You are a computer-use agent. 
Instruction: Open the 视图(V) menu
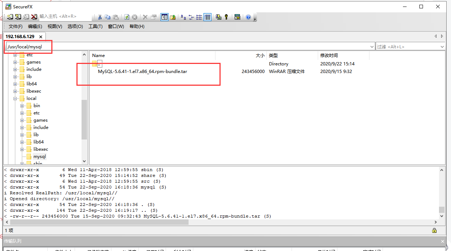55,27
